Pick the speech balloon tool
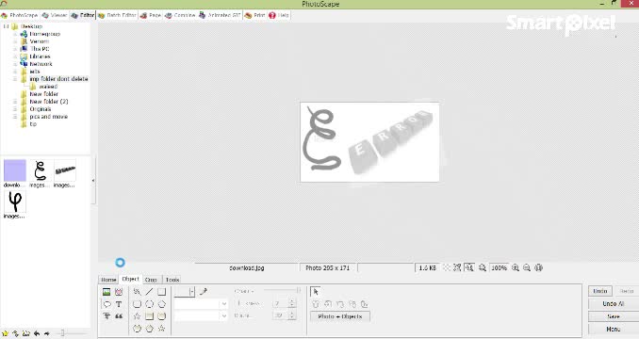The height and width of the screenshot is (339, 639). [x=106, y=304]
